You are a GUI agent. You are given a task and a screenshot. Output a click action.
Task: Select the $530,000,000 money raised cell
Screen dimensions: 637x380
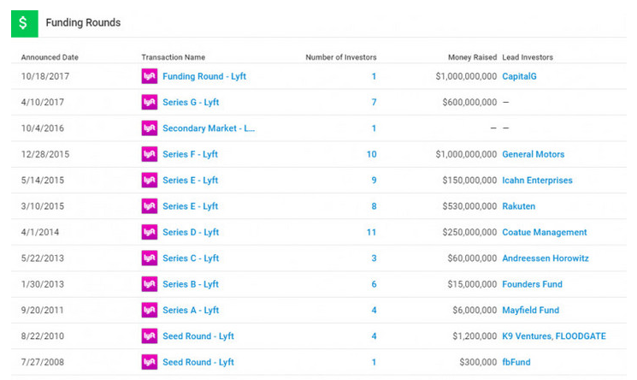coord(469,206)
